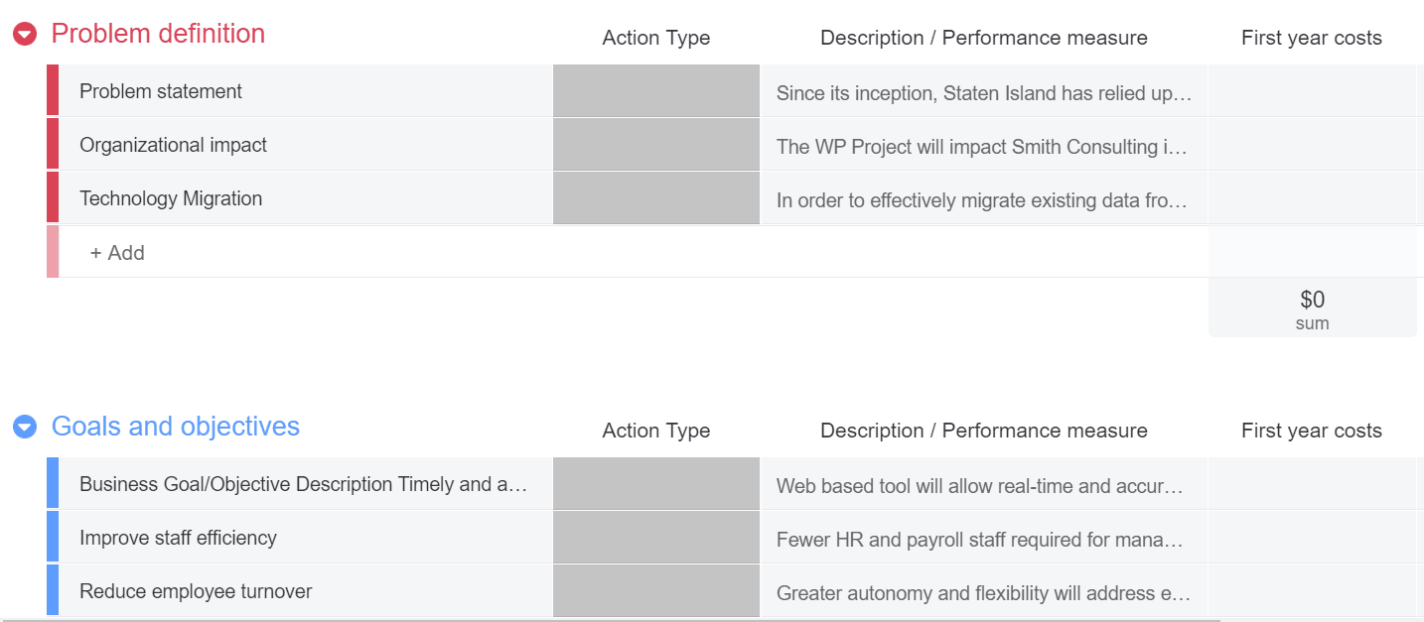Set Action Type for Problem statement

tap(656, 91)
